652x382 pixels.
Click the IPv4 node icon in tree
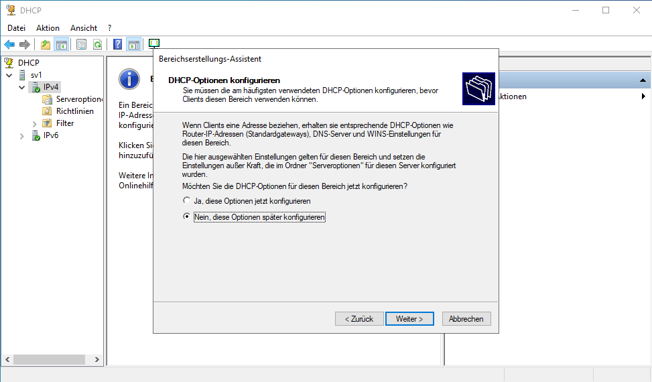coord(36,87)
